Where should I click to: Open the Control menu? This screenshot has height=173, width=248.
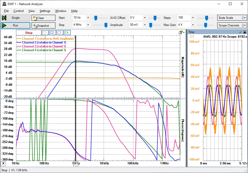click(19, 11)
